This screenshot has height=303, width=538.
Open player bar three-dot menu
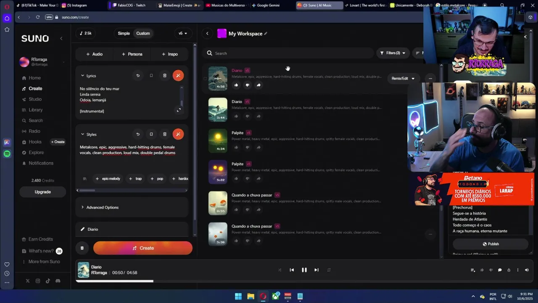click(518, 270)
